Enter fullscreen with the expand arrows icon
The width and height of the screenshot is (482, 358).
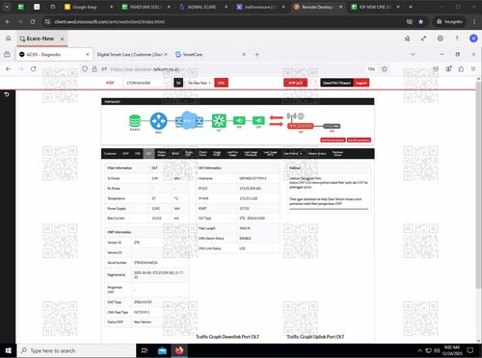[x=423, y=38]
